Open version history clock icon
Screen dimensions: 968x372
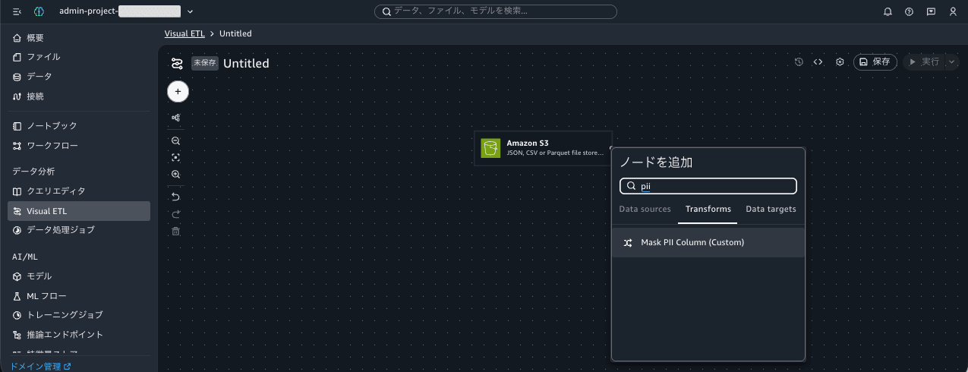[799, 62]
